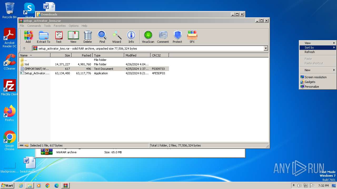
Task: Open the Find magnifier tool
Action: tap(102, 37)
